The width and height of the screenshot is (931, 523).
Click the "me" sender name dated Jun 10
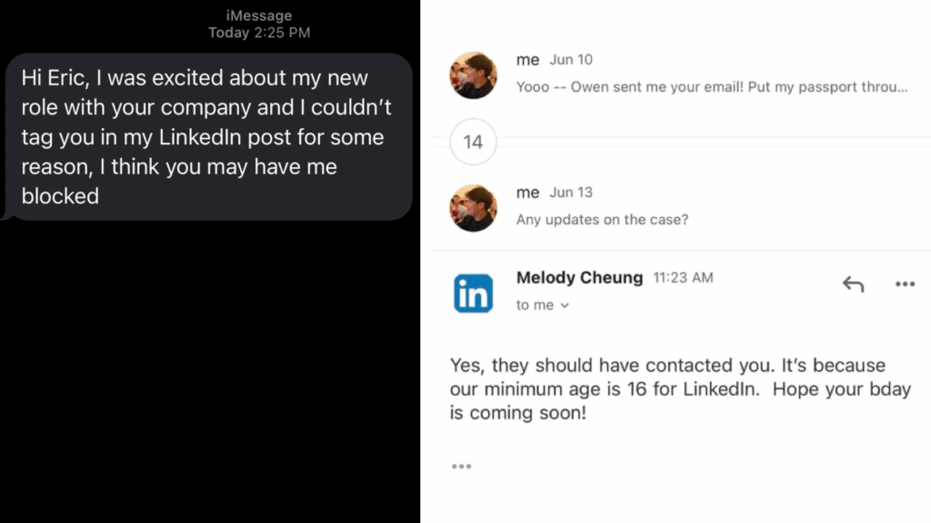(527, 60)
